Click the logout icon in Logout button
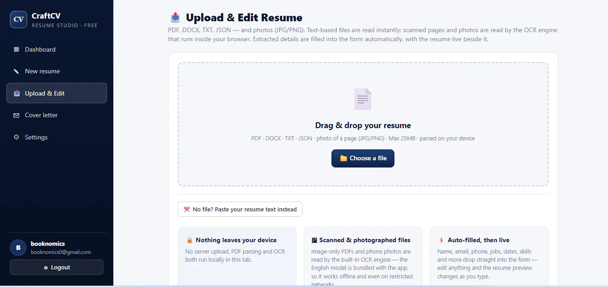The image size is (608, 287). coord(46,268)
